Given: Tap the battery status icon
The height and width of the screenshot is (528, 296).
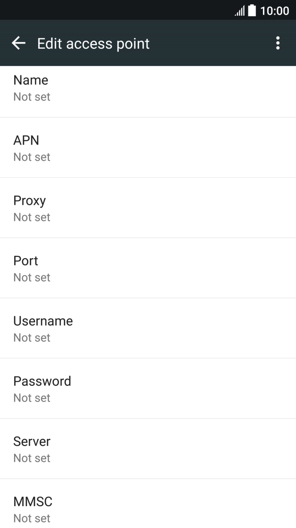Looking at the screenshot, I should tap(252, 10).
